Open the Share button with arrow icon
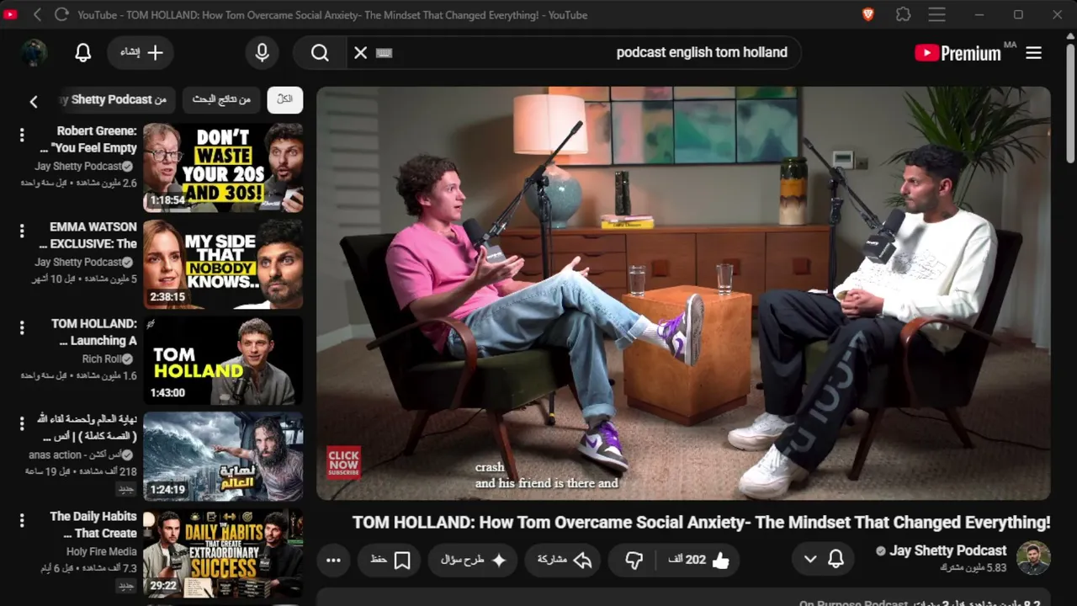 (x=563, y=560)
